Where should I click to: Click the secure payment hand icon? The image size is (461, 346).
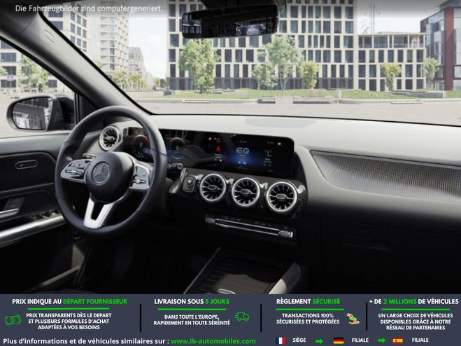tap(353, 319)
